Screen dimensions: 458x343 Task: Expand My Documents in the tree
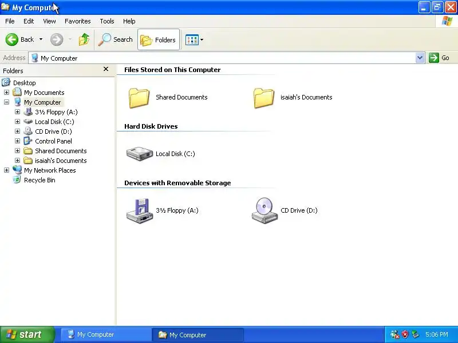pos(6,93)
